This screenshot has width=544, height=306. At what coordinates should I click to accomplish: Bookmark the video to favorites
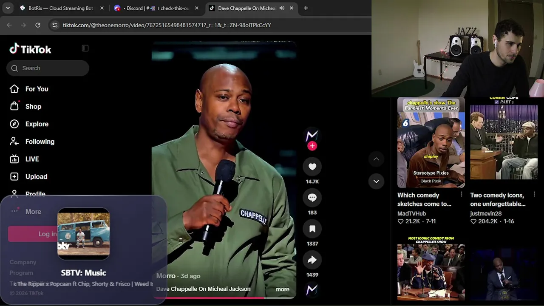pyautogui.click(x=312, y=229)
